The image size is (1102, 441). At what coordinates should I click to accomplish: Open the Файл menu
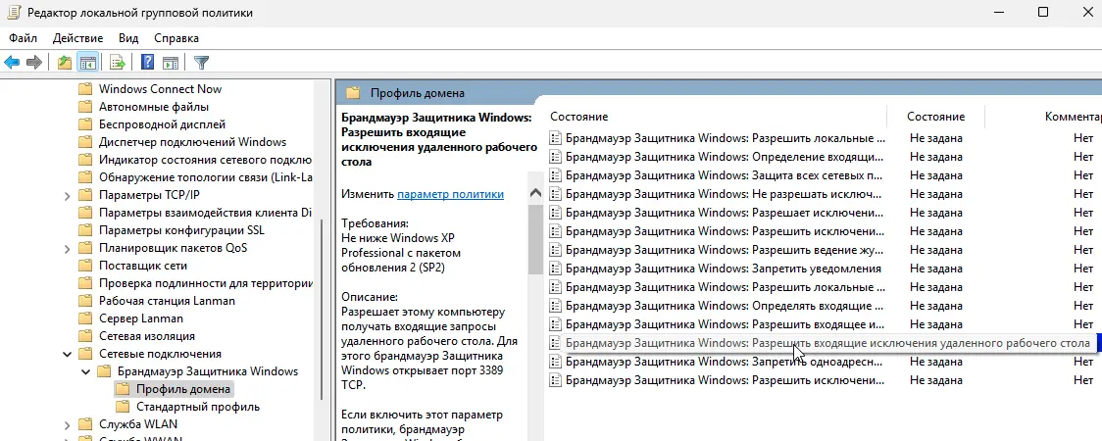click(x=24, y=38)
